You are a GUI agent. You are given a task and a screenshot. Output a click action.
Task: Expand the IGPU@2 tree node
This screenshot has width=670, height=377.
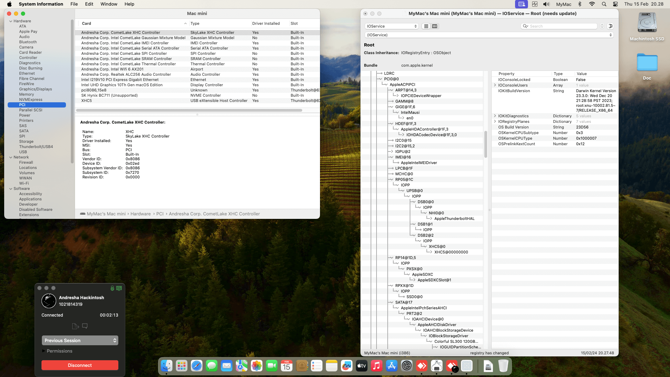[x=392, y=151]
